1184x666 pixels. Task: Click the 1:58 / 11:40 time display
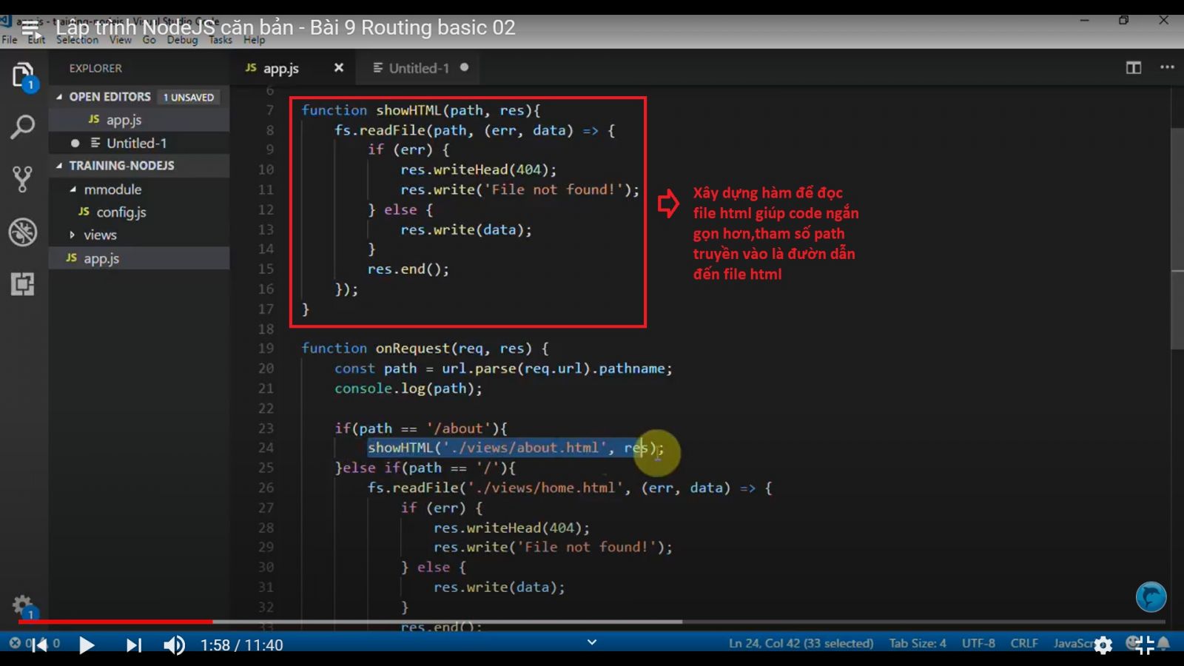tap(241, 645)
